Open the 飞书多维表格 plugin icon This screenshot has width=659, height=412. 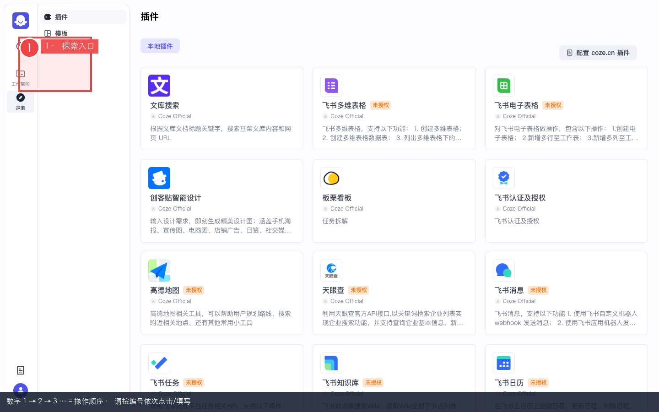point(331,86)
